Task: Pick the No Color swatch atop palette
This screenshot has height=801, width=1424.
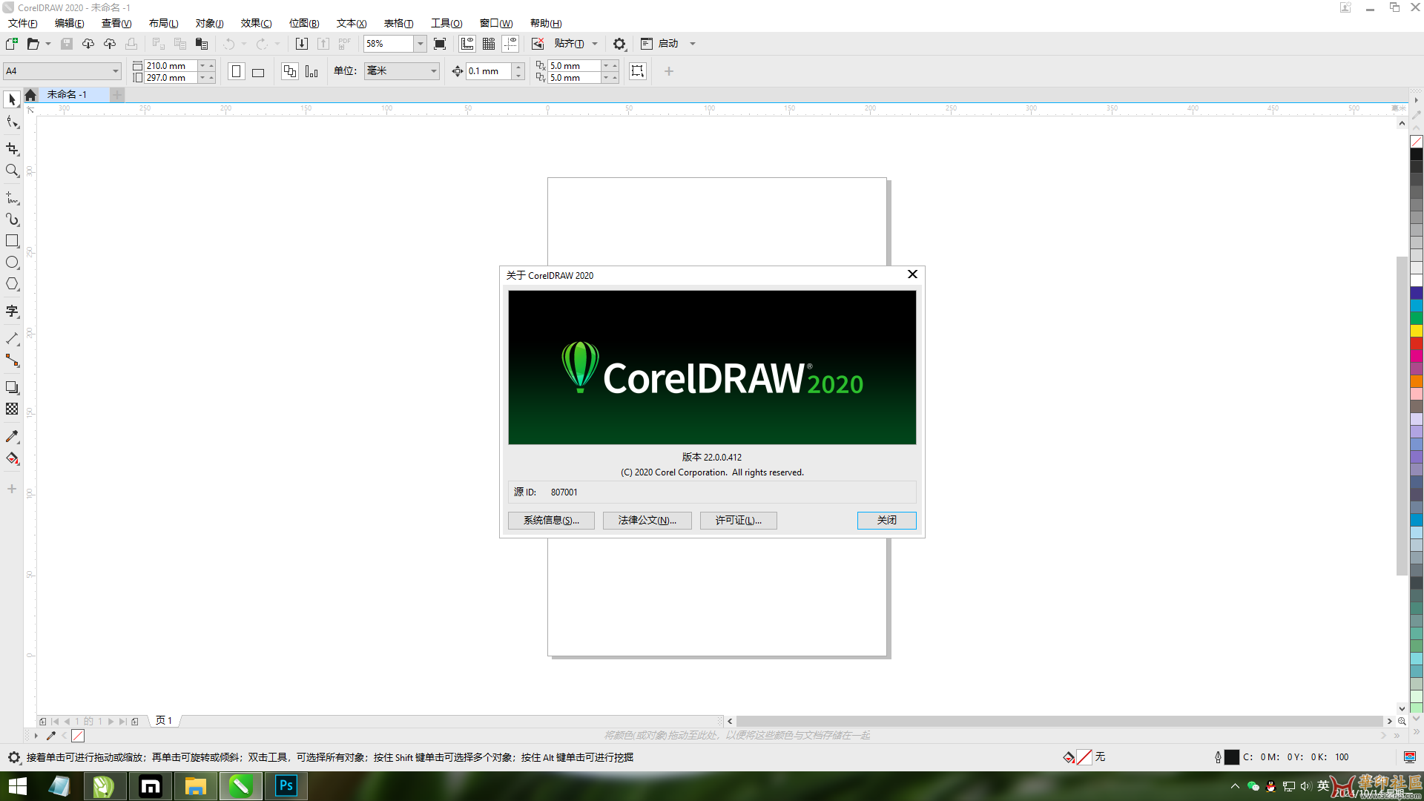Action: [x=1416, y=142]
